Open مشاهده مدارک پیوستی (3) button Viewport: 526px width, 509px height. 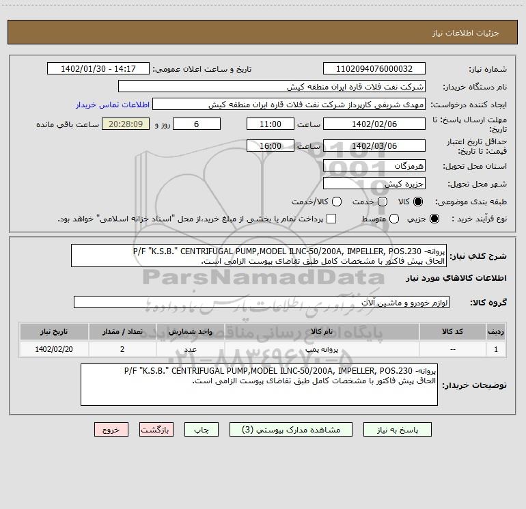291,430
